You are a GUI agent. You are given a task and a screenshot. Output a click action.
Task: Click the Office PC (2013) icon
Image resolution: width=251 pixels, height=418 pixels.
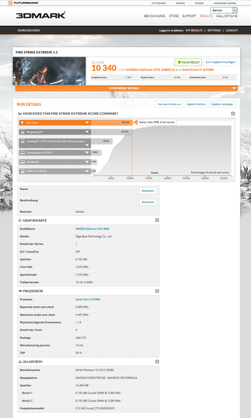(x=23, y=171)
